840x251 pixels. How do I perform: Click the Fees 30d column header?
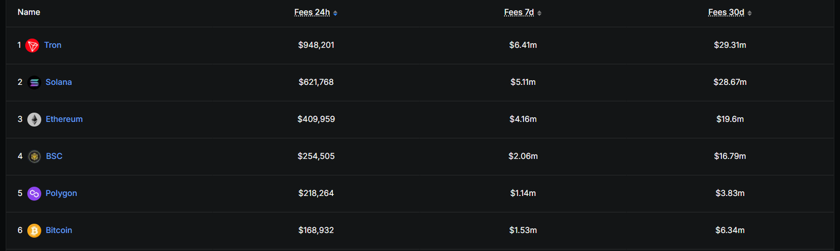(x=726, y=13)
